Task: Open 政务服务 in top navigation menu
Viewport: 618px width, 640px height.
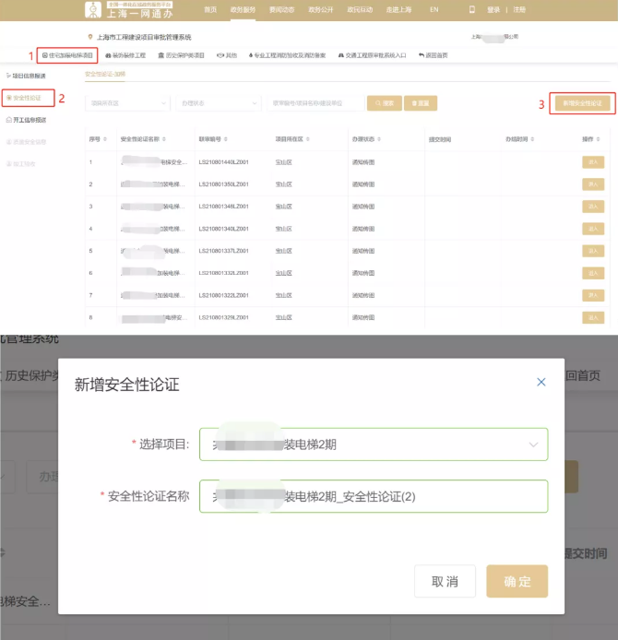Action: 241,9
